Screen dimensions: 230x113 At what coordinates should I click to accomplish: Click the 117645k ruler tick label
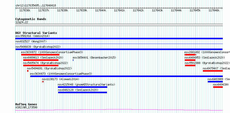click(195, 10)
